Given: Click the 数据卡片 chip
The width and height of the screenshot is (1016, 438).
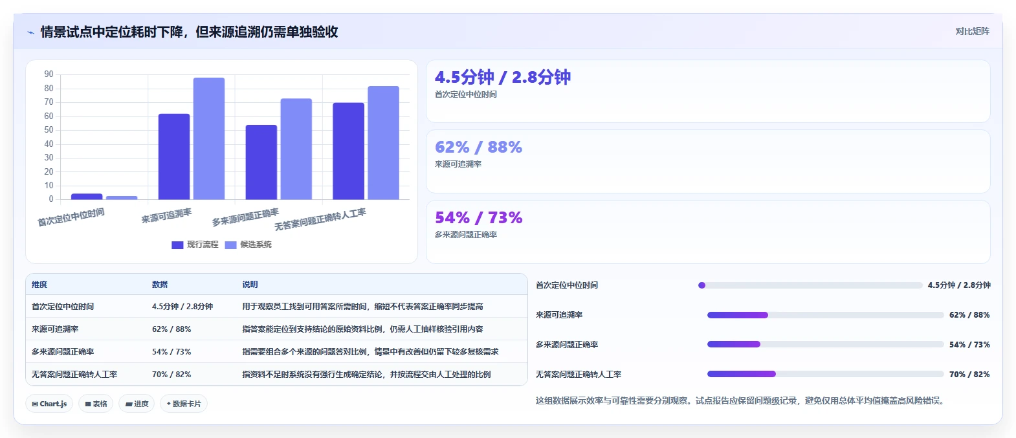Looking at the screenshot, I should coord(184,404).
